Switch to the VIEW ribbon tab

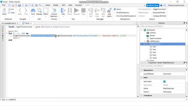[70, 5]
